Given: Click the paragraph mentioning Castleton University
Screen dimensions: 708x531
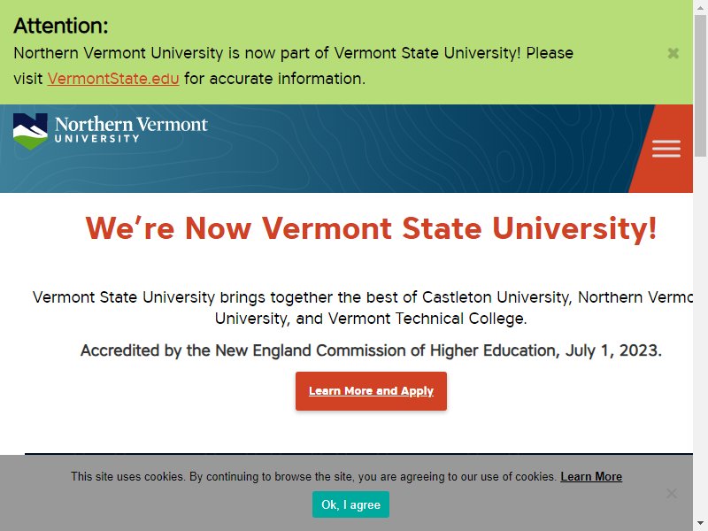Looking at the screenshot, I should pyautogui.click(x=363, y=308).
